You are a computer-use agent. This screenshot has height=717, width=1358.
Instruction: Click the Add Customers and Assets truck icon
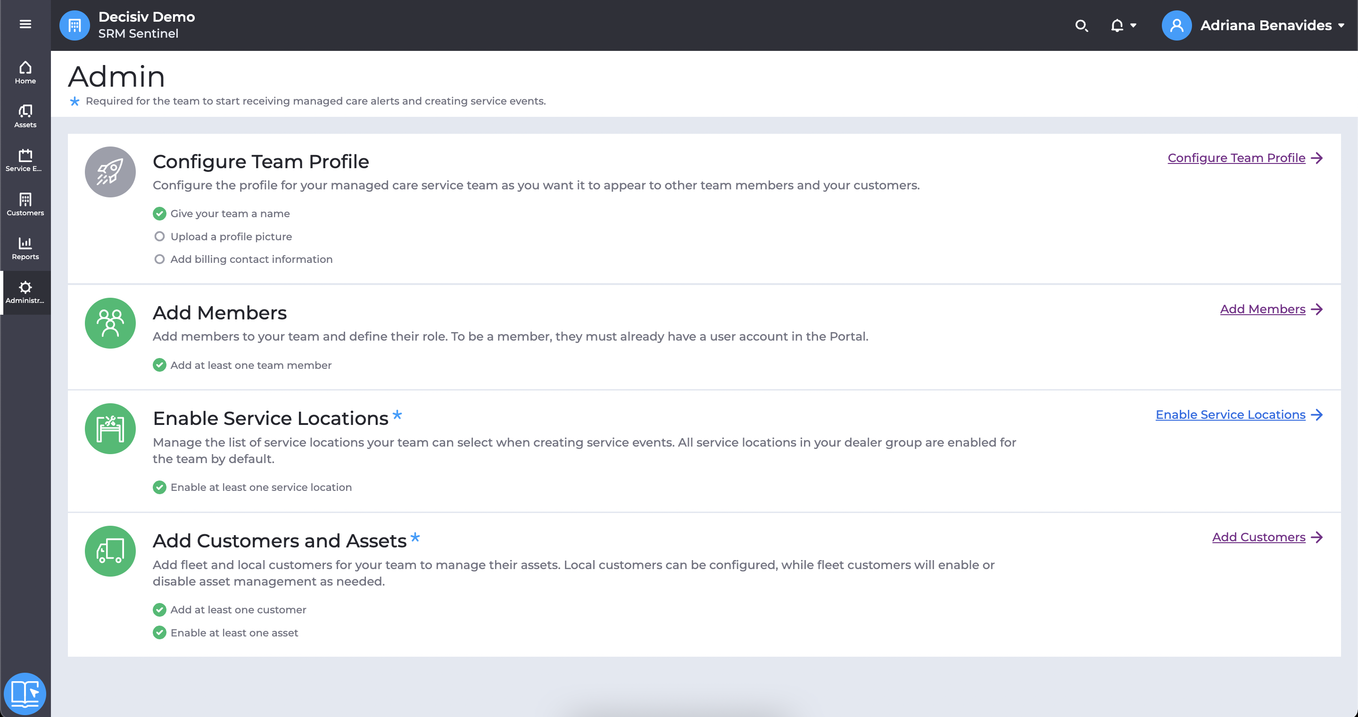tap(110, 551)
